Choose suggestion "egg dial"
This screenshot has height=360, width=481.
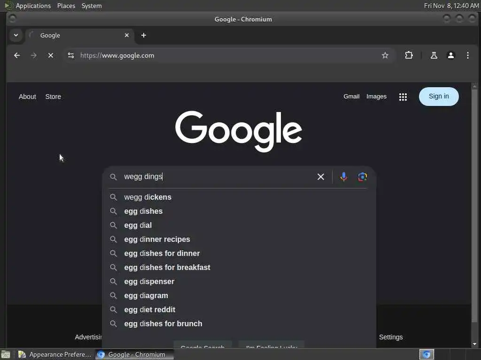tap(239, 225)
